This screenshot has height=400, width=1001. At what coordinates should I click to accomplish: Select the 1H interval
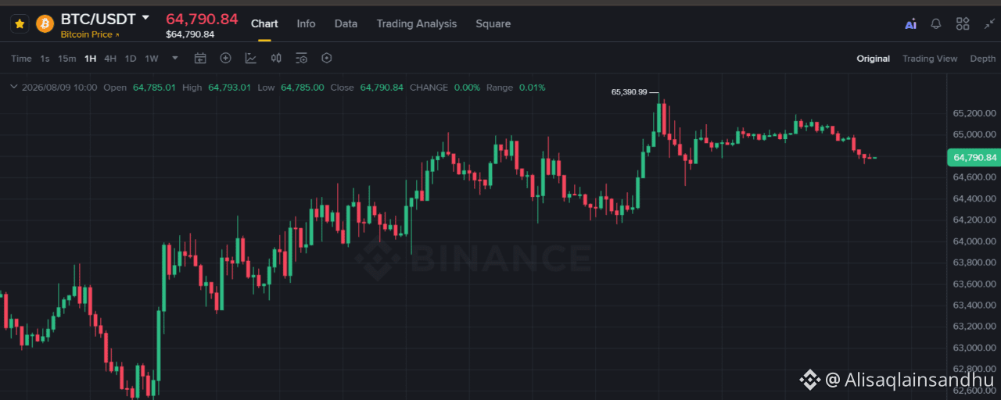coord(91,59)
